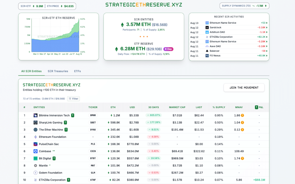Click the Bitmine Immersion Tech logo icon
This screenshot has width=295, height=184.
coord(35,115)
